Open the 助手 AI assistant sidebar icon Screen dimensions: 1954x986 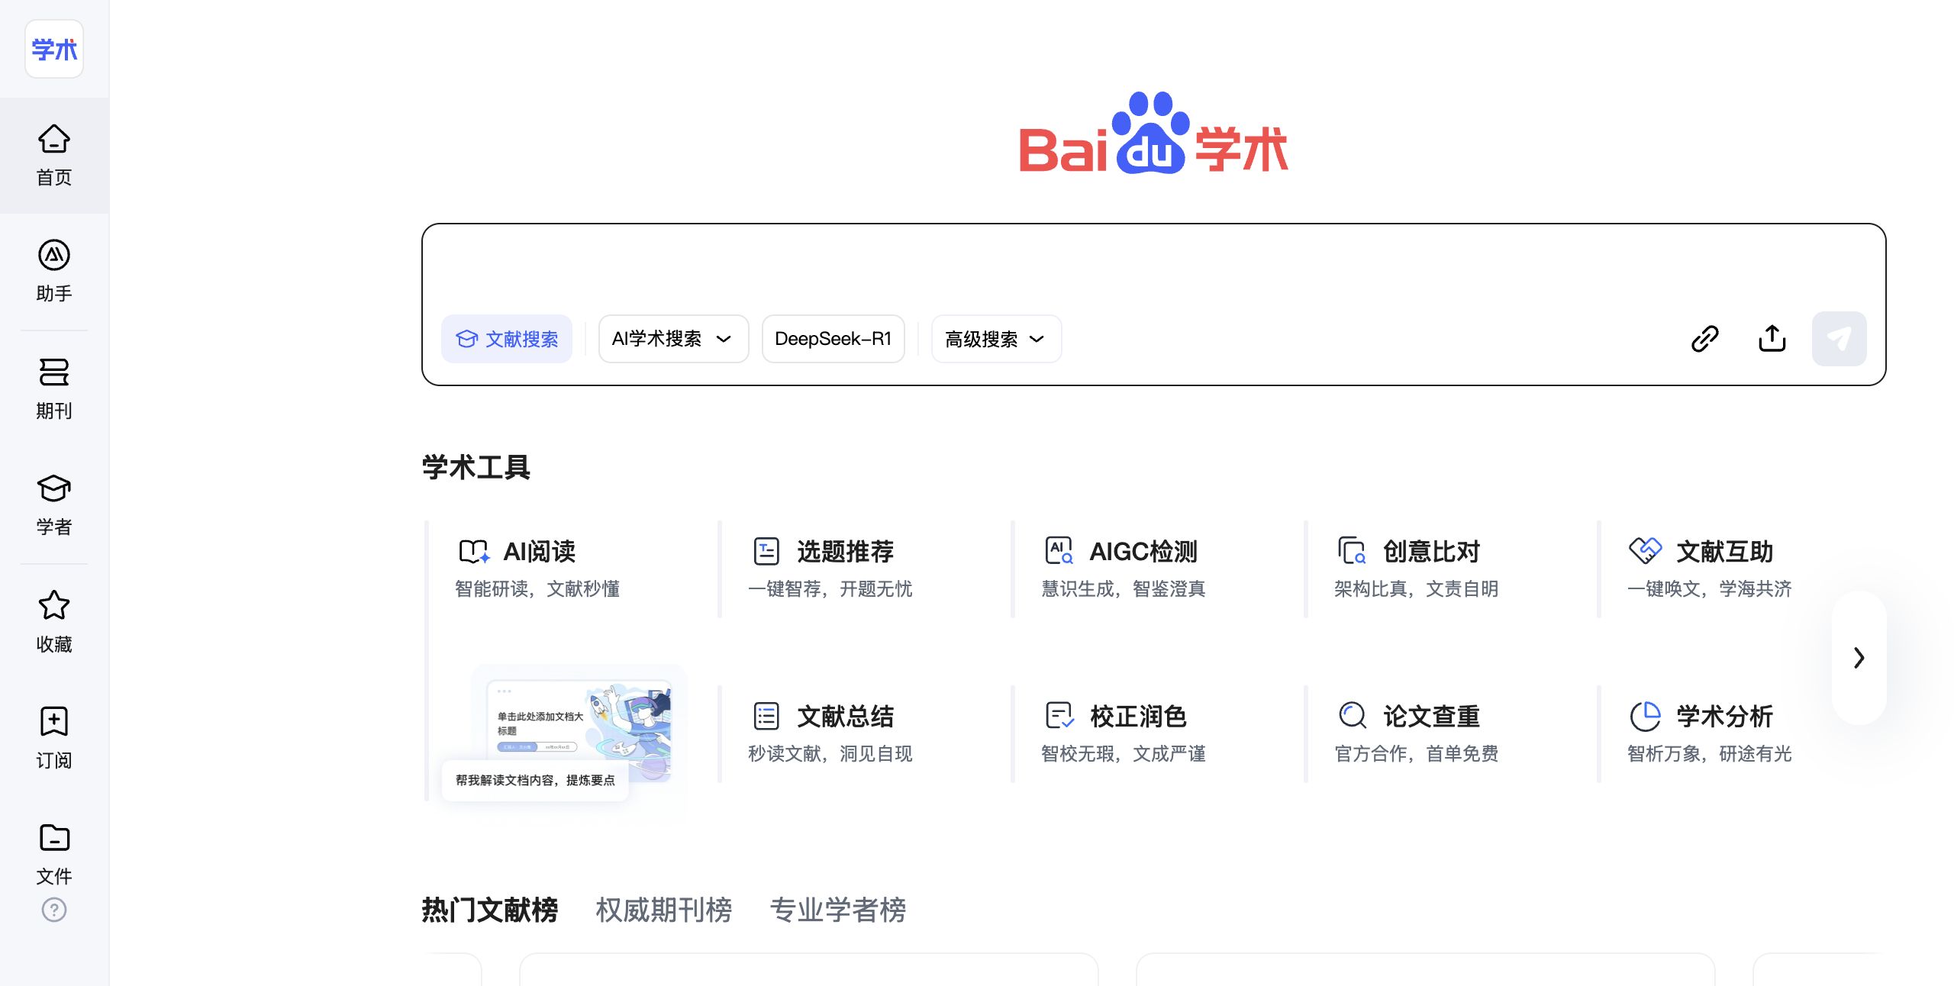(x=53, y=271)
